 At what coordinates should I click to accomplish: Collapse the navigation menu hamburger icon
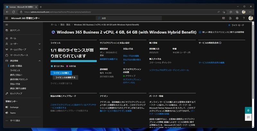coord(7,25)
